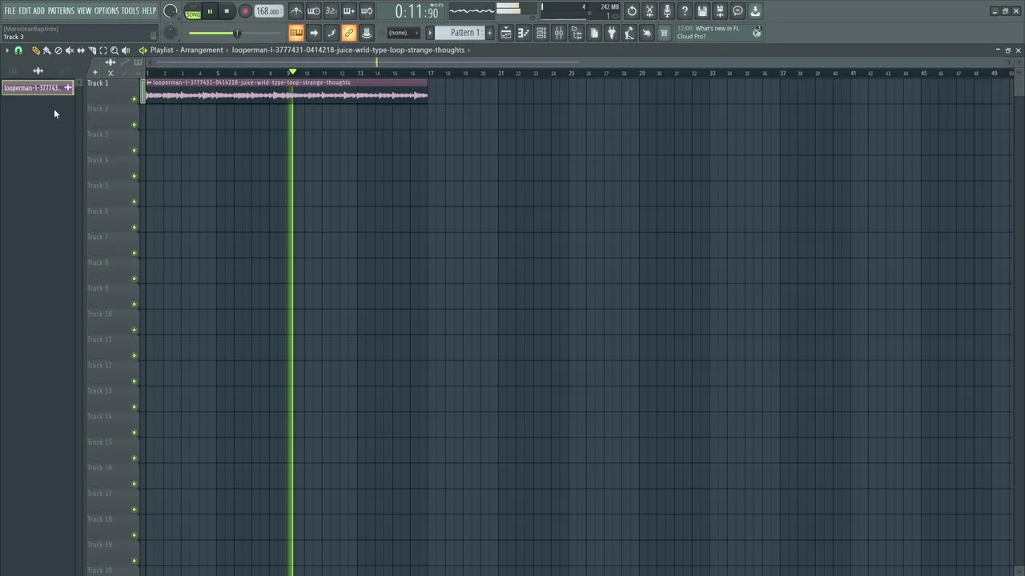1025x576 pixels.
Task: Click the master volume knob
Action: (x=171, y=11)
